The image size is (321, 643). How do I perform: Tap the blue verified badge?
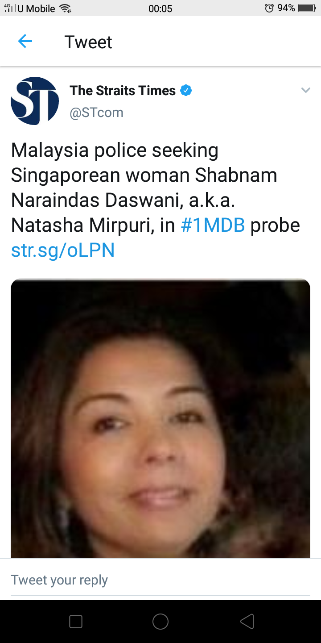[186, 91]
